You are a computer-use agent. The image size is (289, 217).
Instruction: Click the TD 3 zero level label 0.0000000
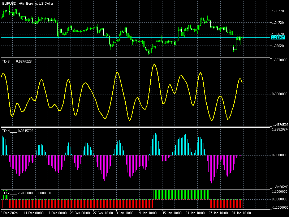pos(279,94)
